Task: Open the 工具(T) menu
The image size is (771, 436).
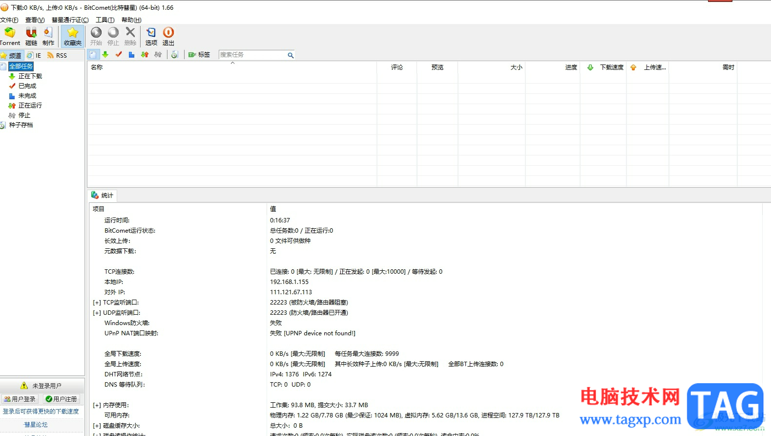Action: [x=105, y=20]
